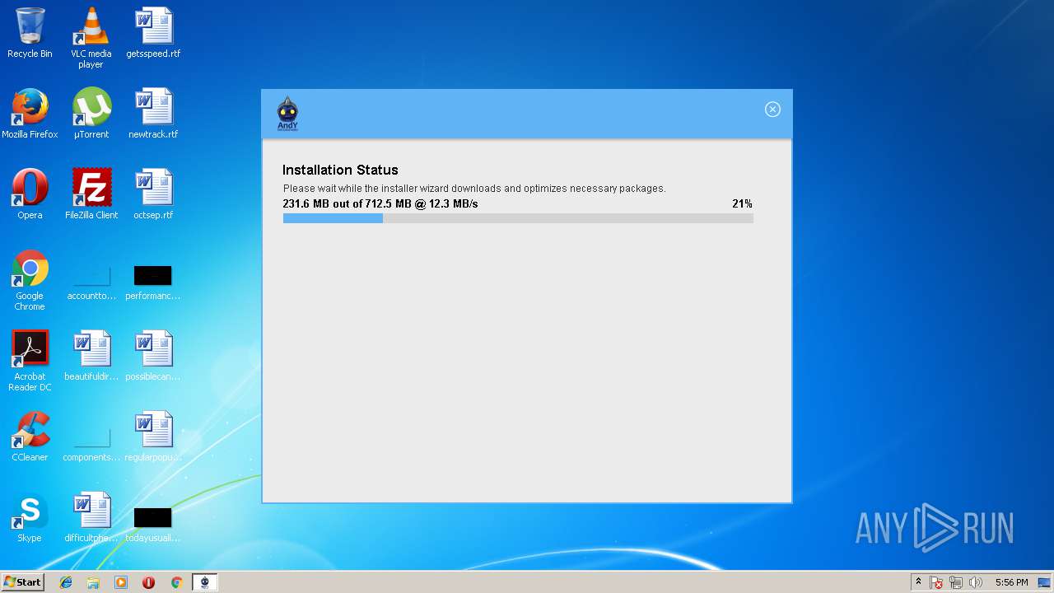Launch VLC media player shortcut

click(91, 38)
